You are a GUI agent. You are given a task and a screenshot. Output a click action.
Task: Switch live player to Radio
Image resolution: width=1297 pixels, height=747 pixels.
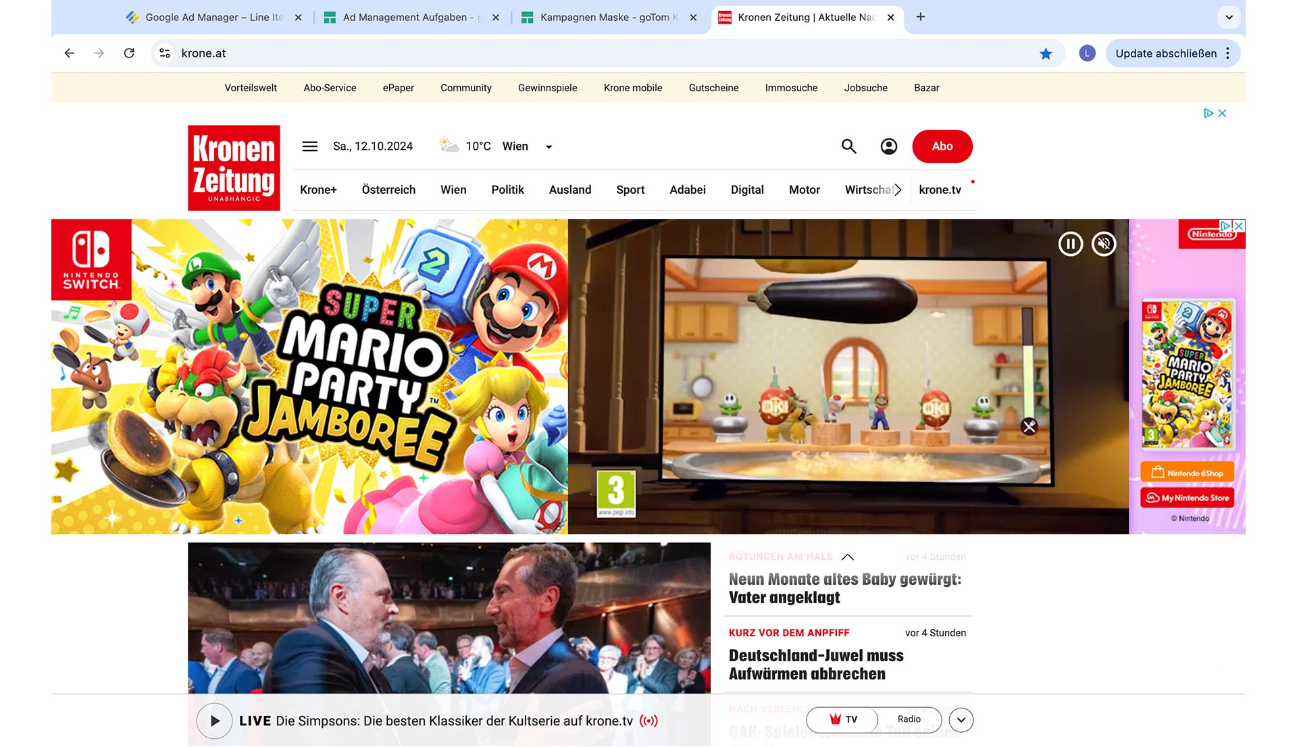point(909,719)
